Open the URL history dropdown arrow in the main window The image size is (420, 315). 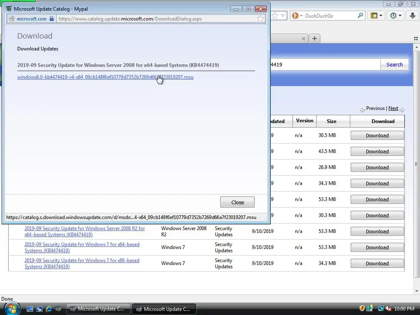[x=283, y=16]
